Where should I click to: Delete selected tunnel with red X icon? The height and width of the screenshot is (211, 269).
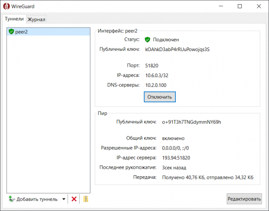click(x=74, y=199)
